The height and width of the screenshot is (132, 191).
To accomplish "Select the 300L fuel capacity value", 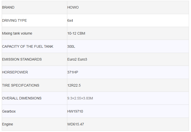I will coord(71,46).
